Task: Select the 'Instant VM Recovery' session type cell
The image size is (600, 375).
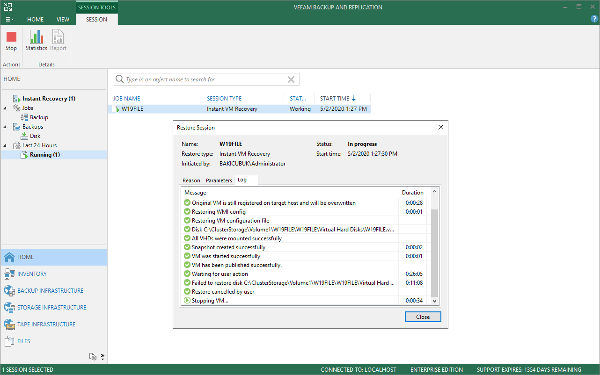Action: coord(232,109)
